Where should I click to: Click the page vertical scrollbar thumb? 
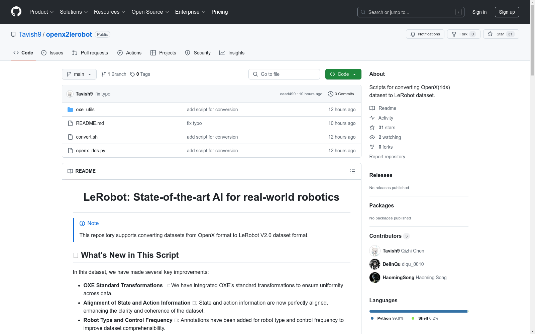(532, 40)
